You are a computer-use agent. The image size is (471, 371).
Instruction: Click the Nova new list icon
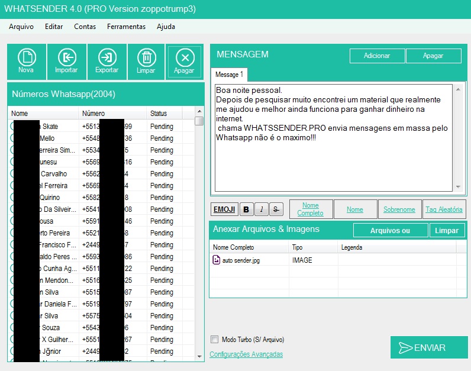pyautogui.click(x=27, y=61)
